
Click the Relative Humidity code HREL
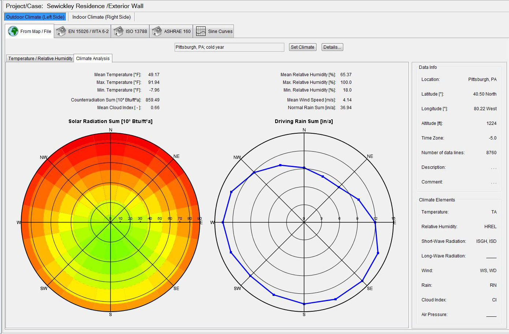tap(490, 227)
